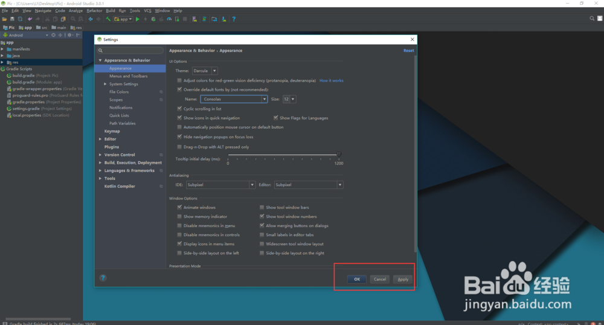The width and height of the screenshot is (604, 325).
Task: Click the Find magnifier toolbar icon
Action: pos(73,19)
